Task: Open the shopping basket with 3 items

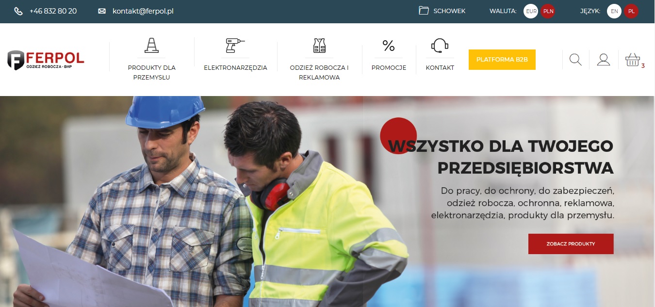Action: (633, 60)
